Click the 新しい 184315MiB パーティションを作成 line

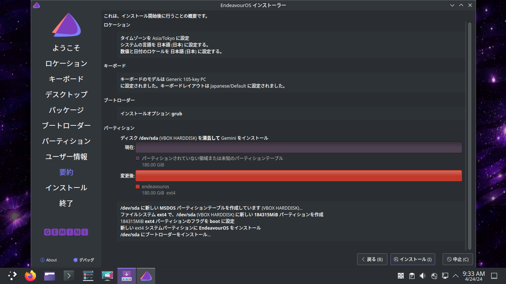(x=222, y=214)
